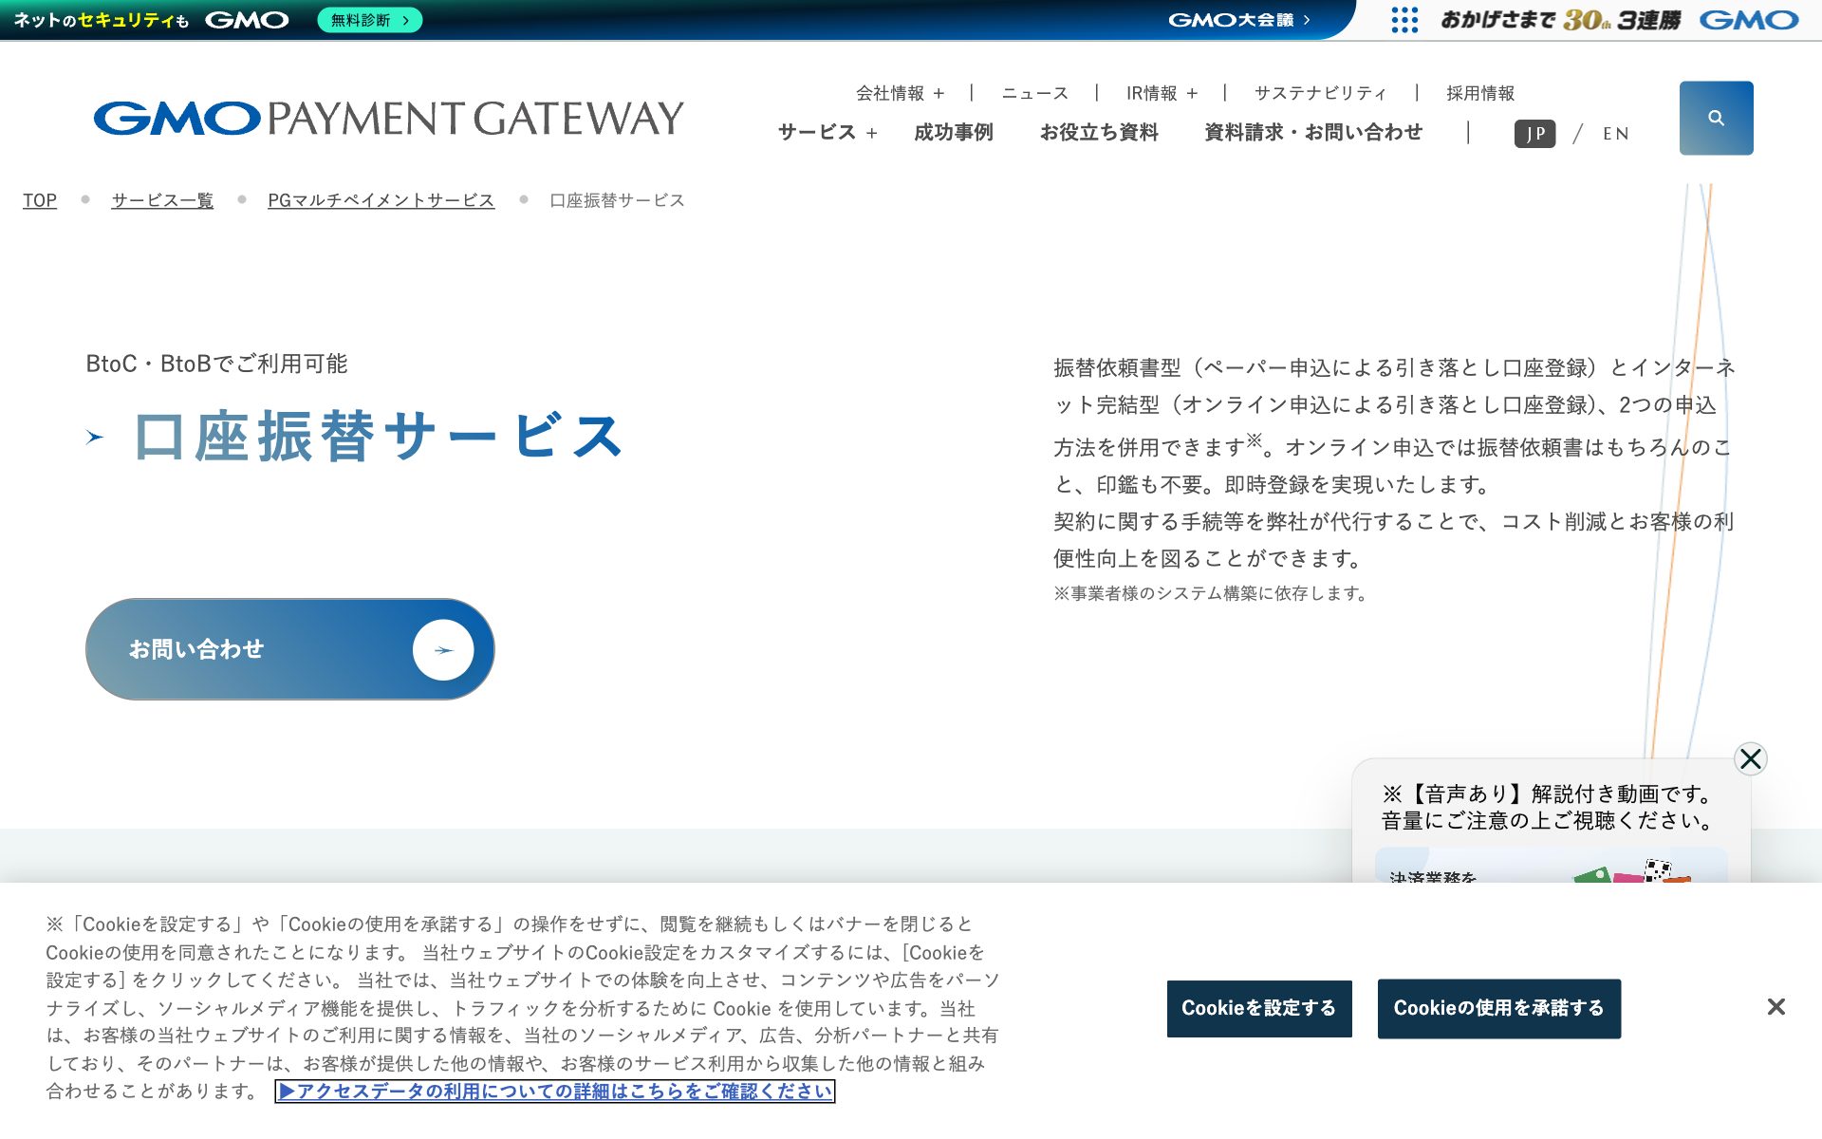Viewport: 1822px width, 1139px height.
Task: Click the お問い合わせ large button
Action: (289, 649)
